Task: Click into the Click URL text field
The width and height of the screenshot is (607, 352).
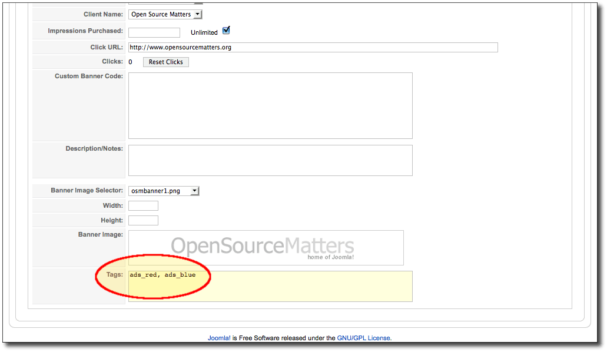Action: coord(313,47)
